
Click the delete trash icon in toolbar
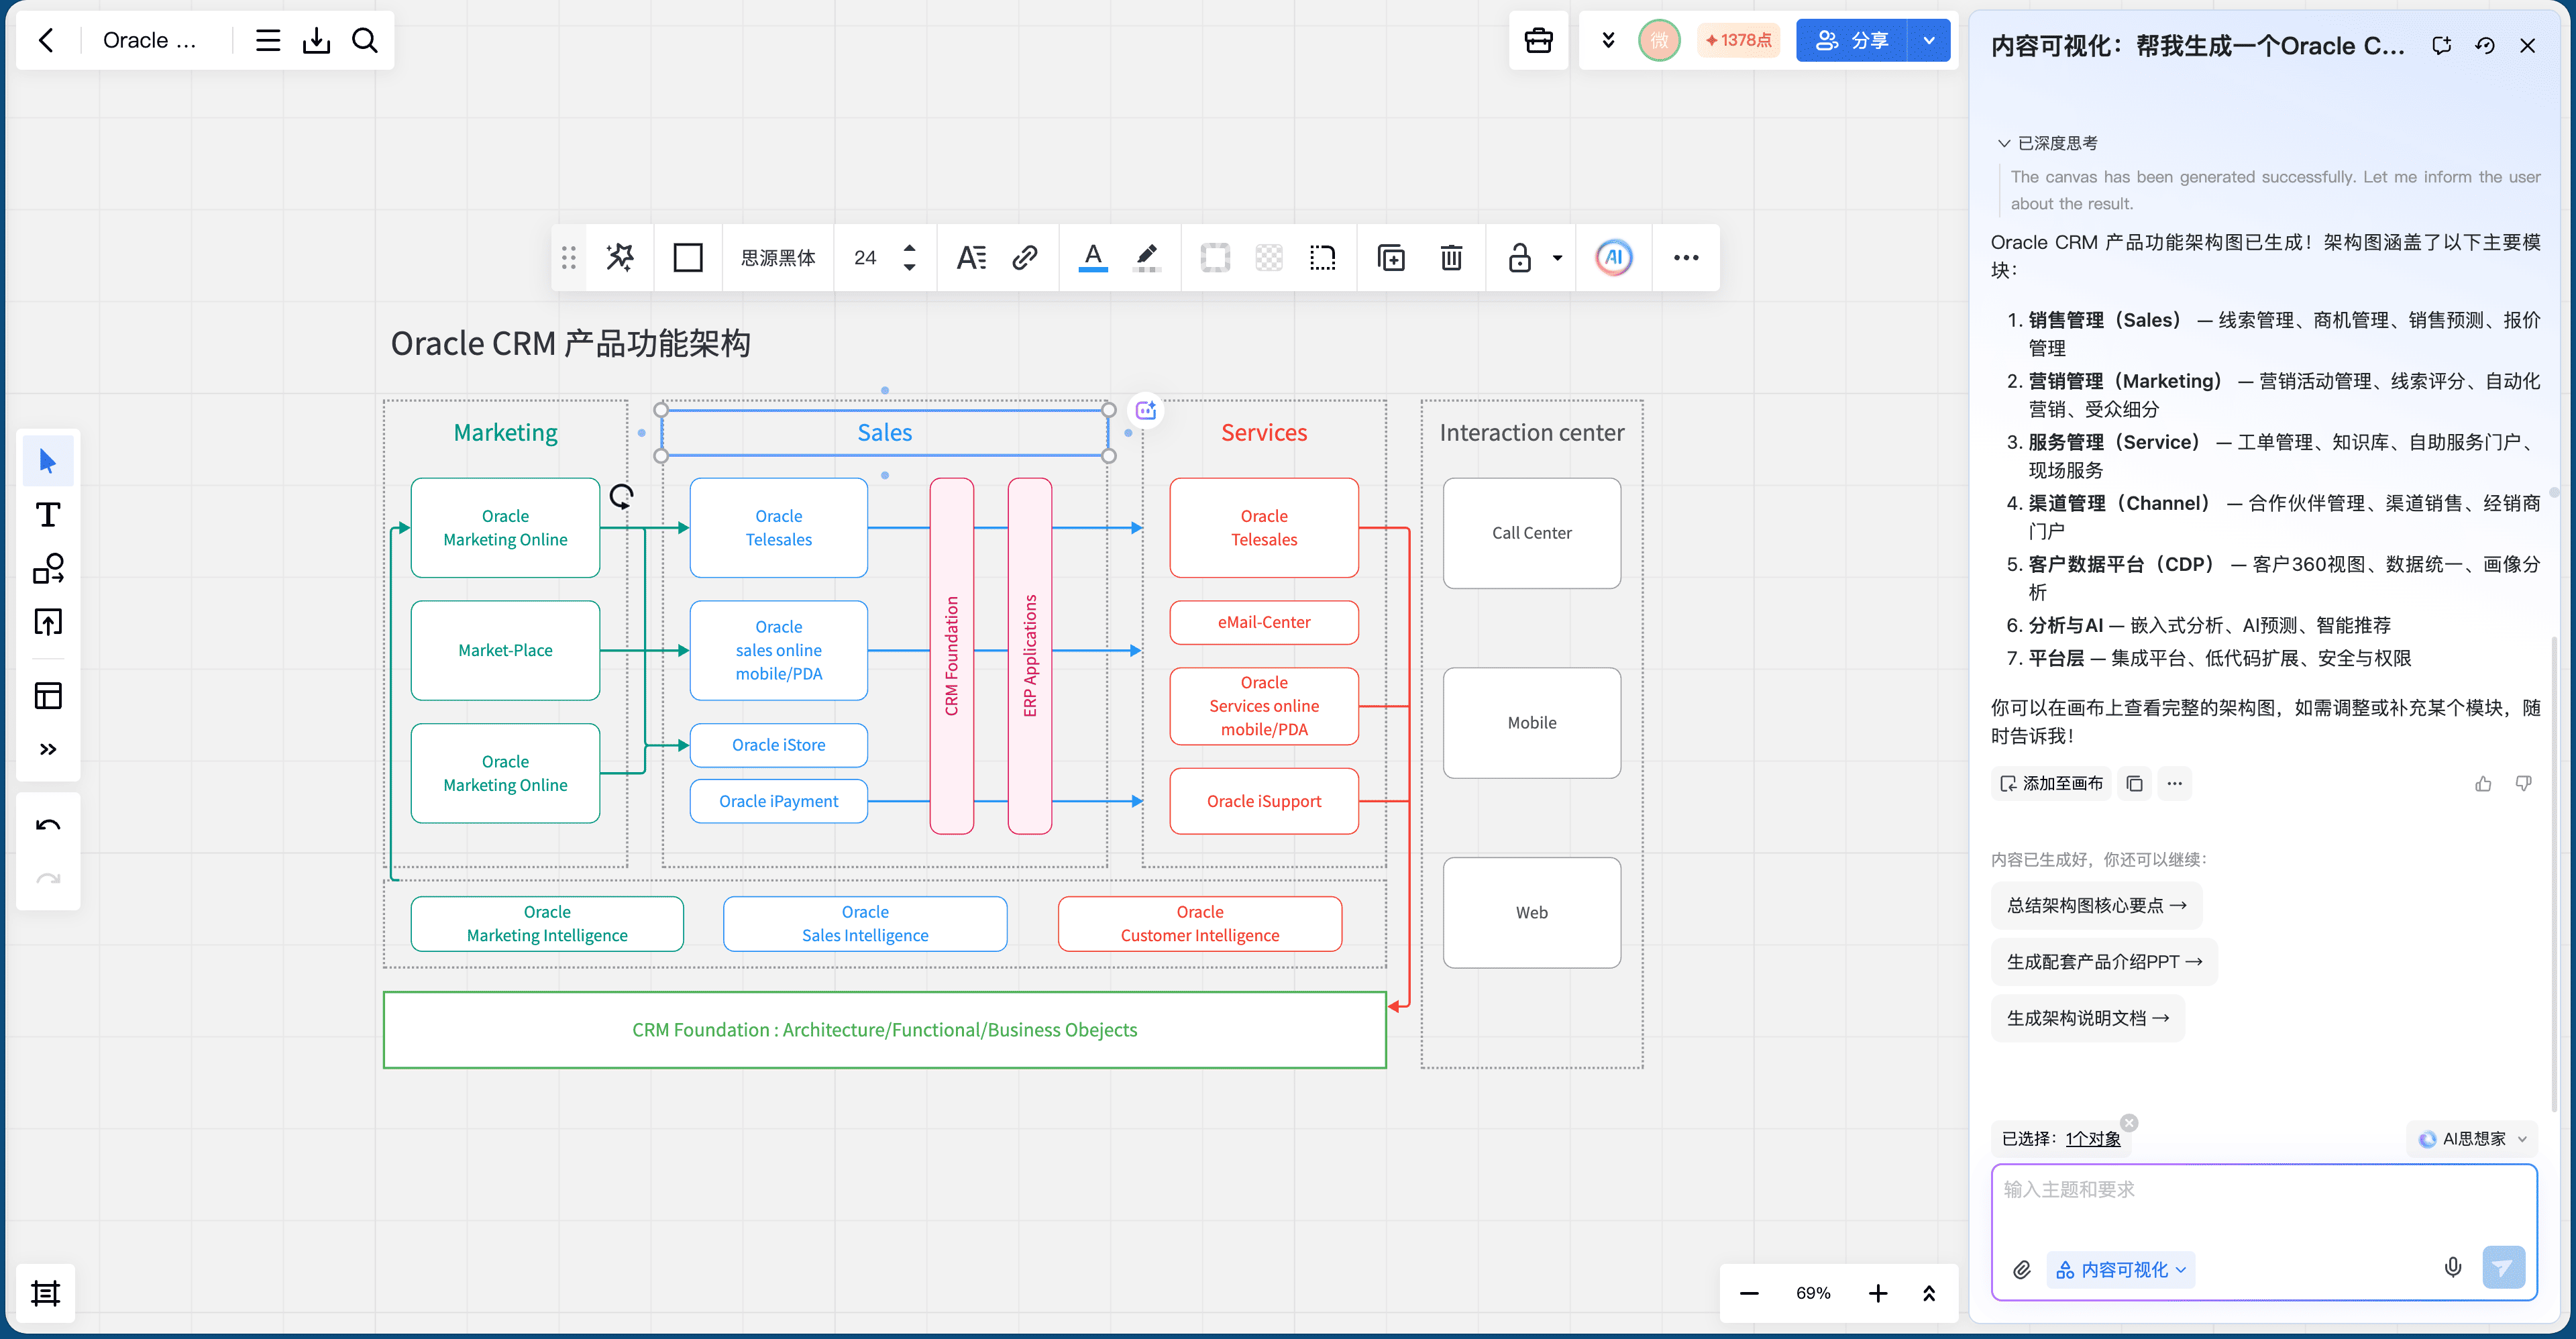pos(1451,258)
